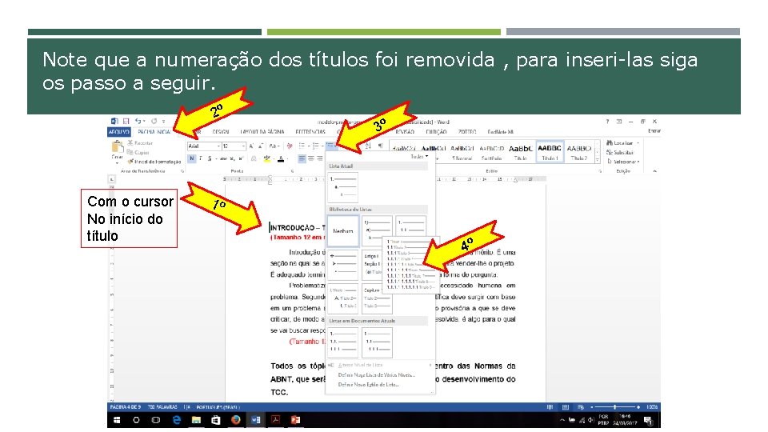Switch to ZOTERO ribbon tab

pos(466,132)
